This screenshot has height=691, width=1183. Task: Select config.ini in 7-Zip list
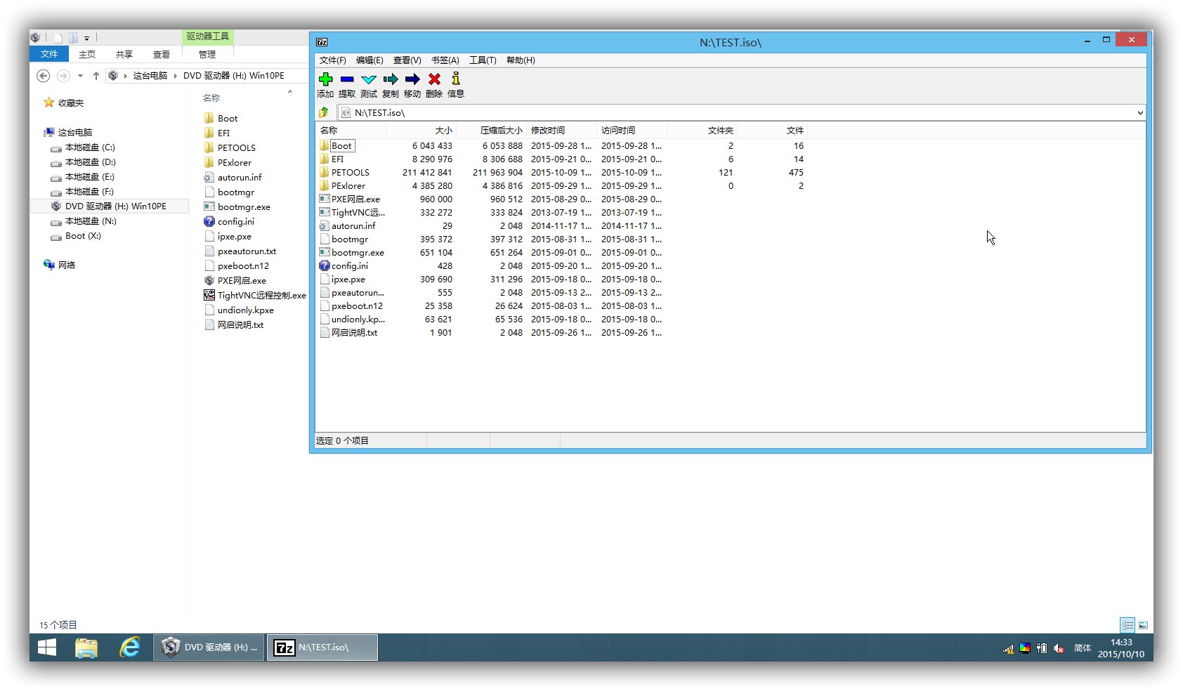pyautogui.click(x=349, y=266)
